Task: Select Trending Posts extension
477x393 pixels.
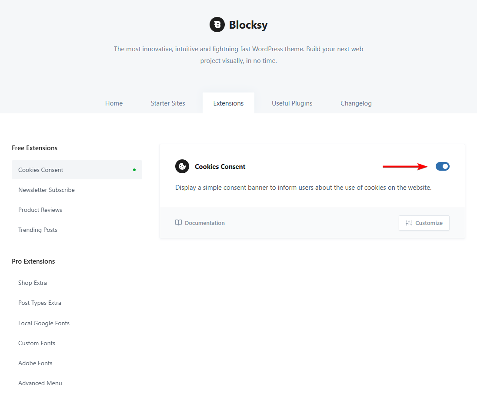Action: (x=38, y=230)
